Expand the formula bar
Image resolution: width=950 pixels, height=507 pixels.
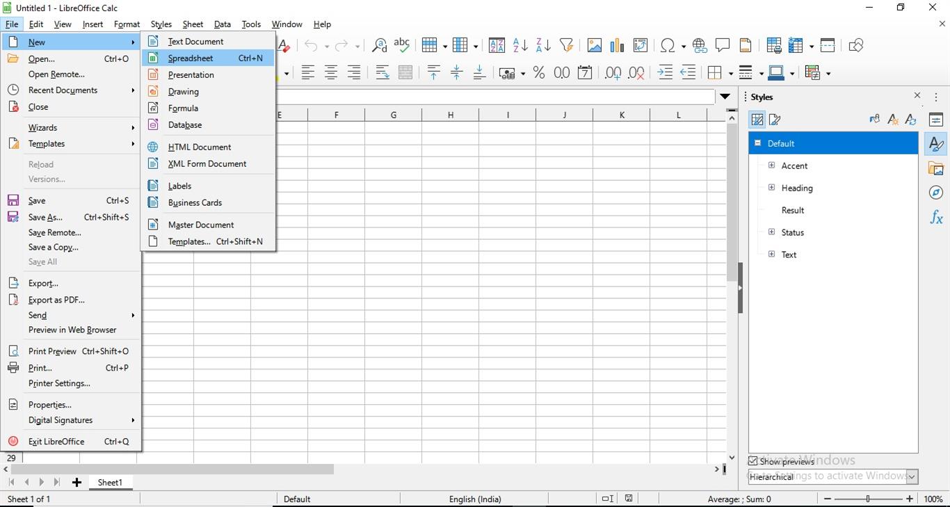pos(725,97)
